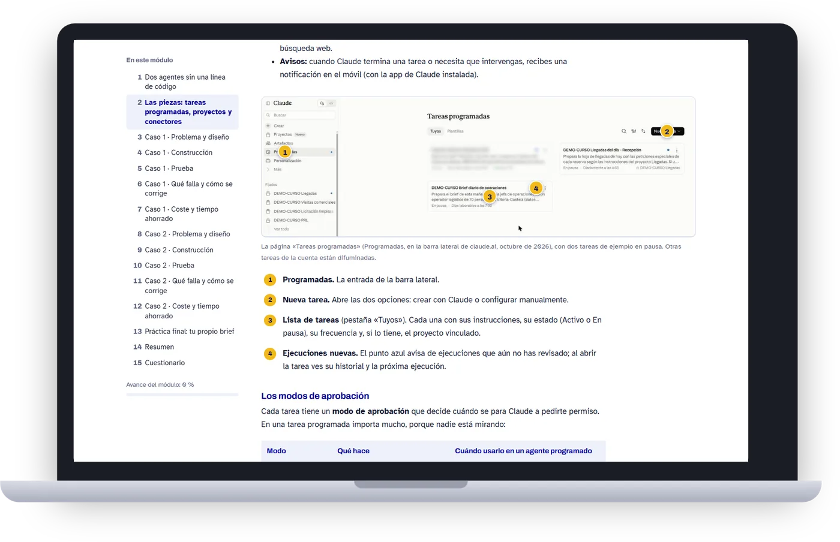The width and height of the screenshot is (840, 542).
Task: Toggle the sidebar icon beside the Claude title
Action: (x=268, y=103)
